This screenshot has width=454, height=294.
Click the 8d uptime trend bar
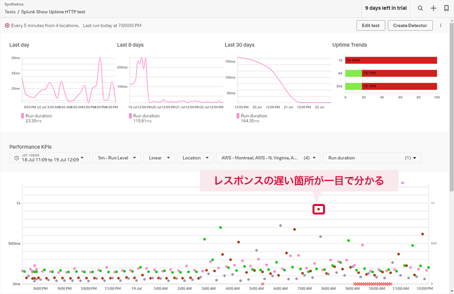tap(391, 73)
